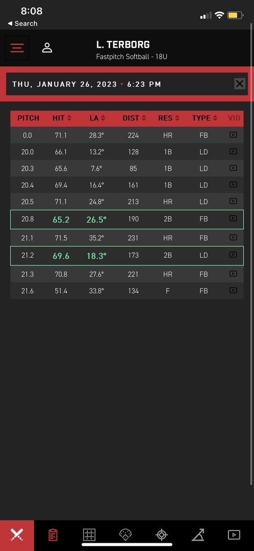Select launch angle 35.2° cell

[x=96, y=238]
